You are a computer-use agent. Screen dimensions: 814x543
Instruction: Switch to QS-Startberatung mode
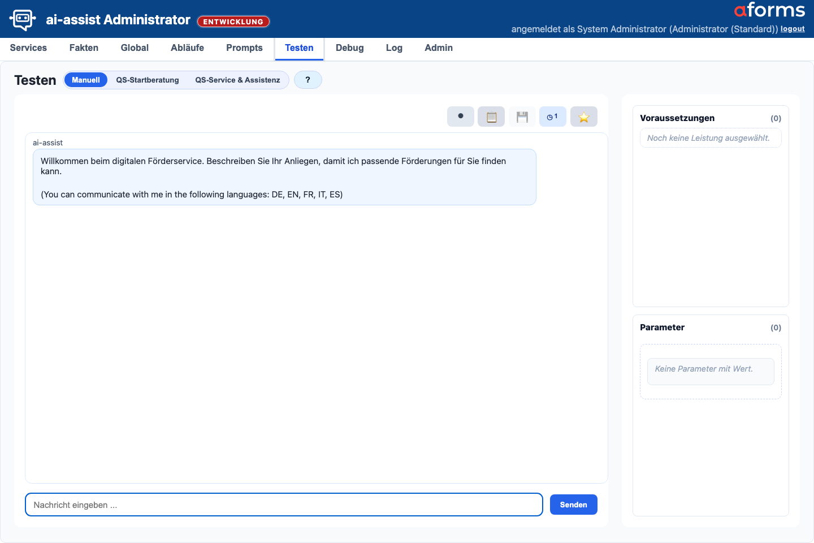coord(148,80)
